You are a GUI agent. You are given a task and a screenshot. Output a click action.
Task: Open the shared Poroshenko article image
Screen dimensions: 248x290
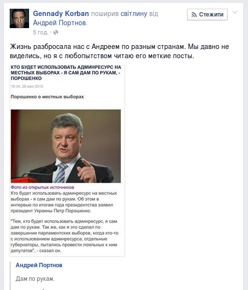[67, 161]
